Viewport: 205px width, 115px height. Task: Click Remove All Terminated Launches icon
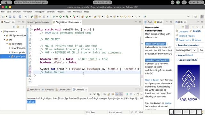[98, 94]
